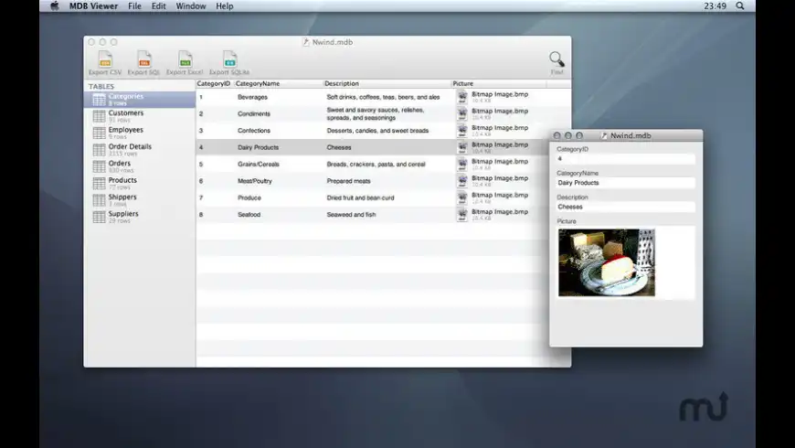Select the Order Details table
This screenshot has width=795, height=448.
point(130,146)
